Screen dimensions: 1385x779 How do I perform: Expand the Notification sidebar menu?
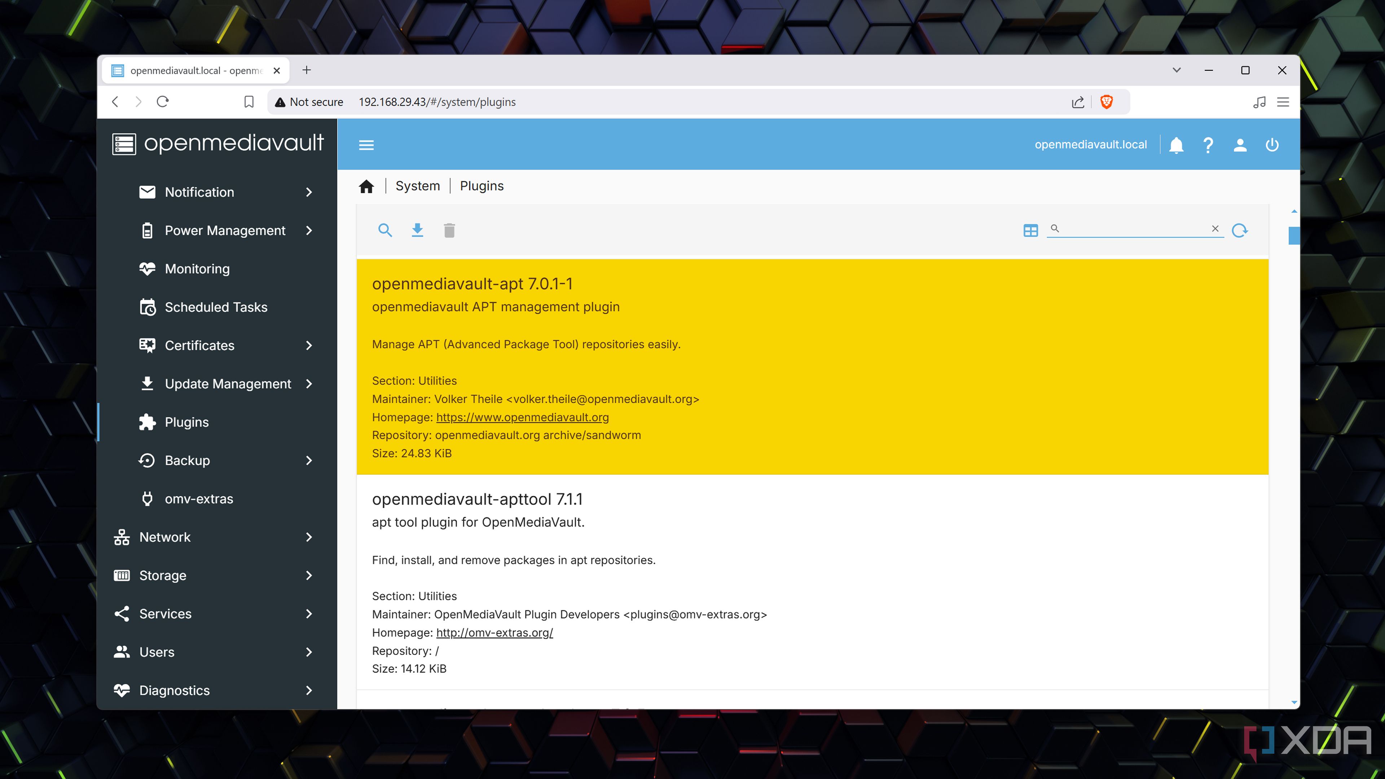217,192
